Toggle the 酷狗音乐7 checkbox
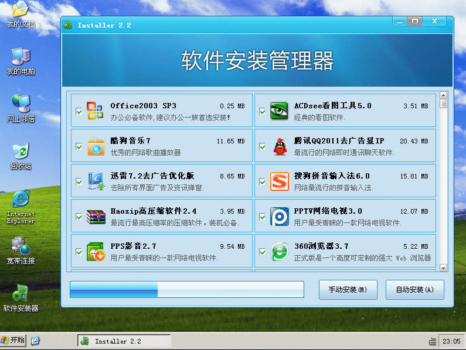This screenshot has width=466, height=350. 79,146
